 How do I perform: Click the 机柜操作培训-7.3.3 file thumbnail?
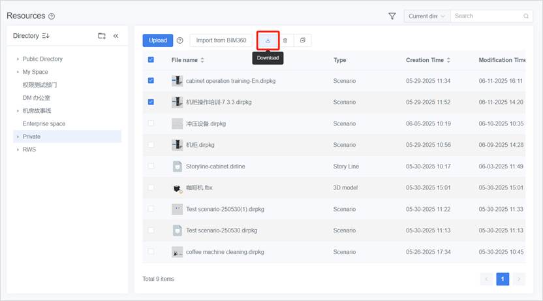[x=178, y=102]
